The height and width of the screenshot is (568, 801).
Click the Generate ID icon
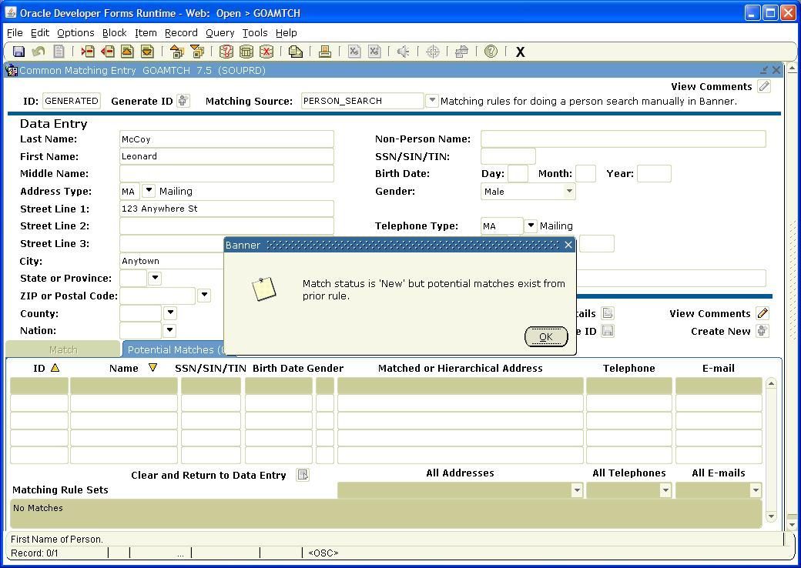183,101
